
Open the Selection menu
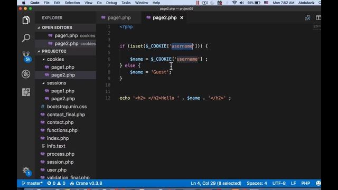tap(72, 3)
